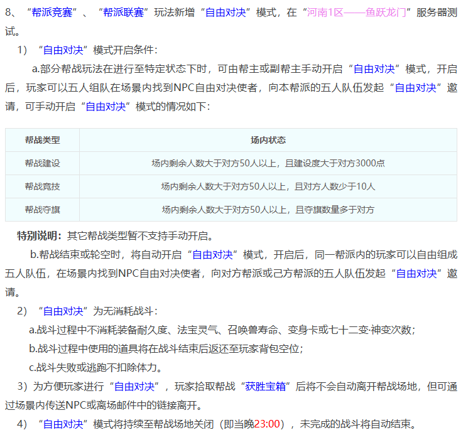Select the 帮战建设 table cell

pos(43,163)
